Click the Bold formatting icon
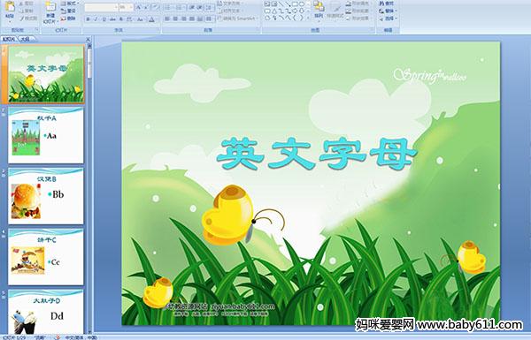 (x=88, y=19)
